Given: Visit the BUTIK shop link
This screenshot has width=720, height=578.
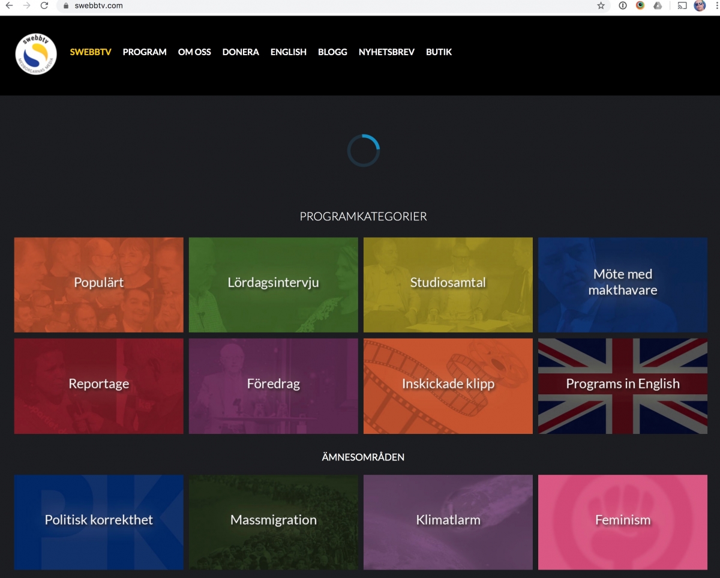Looking at the screenshot, I should [x=439, y=52].
